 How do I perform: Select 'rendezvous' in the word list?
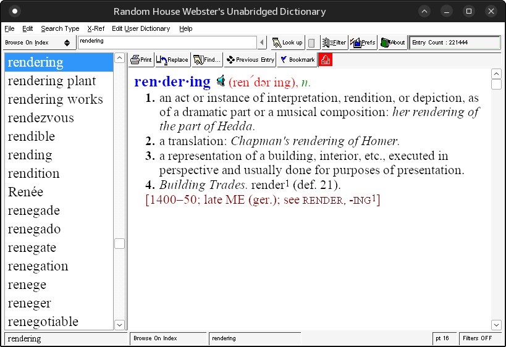click(41, 118)
